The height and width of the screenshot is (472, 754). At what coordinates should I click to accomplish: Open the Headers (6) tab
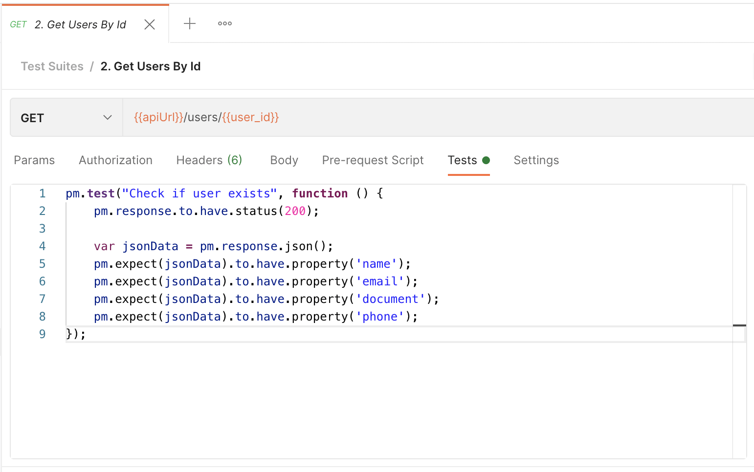tap(209, 160)
